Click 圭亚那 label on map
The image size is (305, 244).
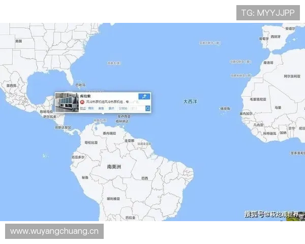tap(129, 140)
